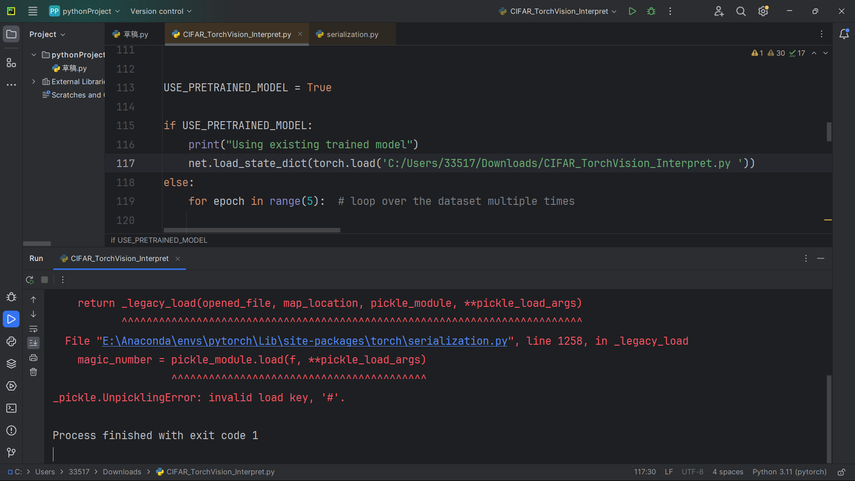This screenshot has height=481, width=855.
Task: Open the Problems tool window
Action: pos(11,431)
